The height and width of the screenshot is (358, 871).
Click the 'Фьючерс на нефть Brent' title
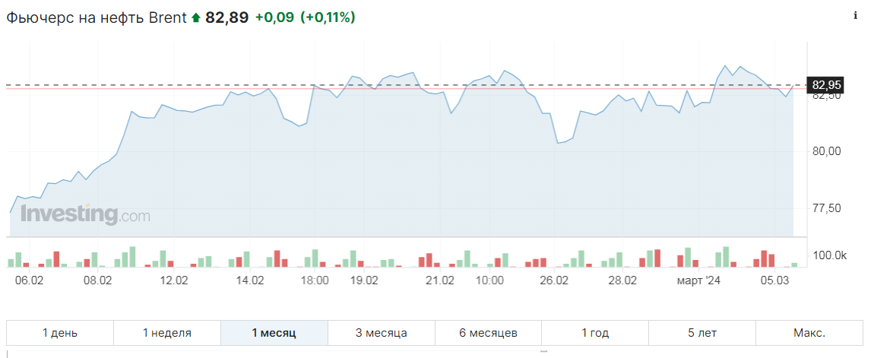pos(97,17)
